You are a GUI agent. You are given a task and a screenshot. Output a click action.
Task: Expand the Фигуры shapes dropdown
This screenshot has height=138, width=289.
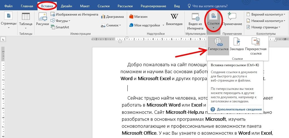click(x=60, y=21)
